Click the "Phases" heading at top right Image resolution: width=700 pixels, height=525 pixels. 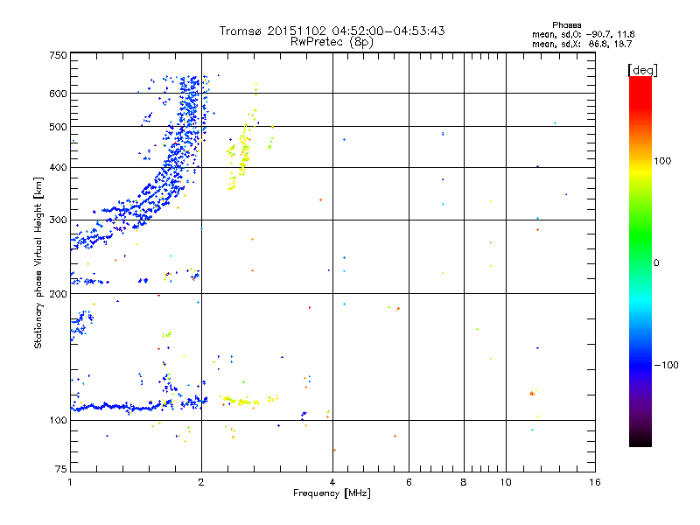(x=566, y=25)
